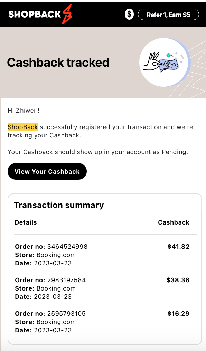Click the dollar coin icon in header
The width and height of the screenshot is (206, 351).
[x=129, y=15]
